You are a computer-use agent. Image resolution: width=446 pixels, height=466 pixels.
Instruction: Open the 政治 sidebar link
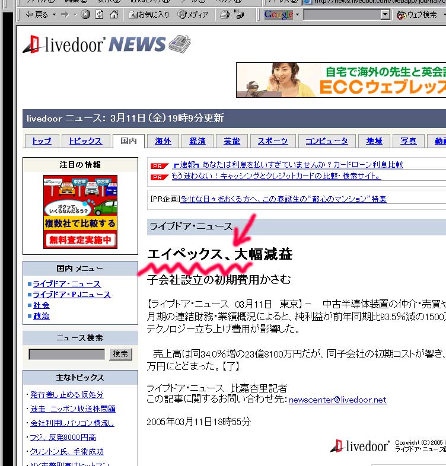tap(42, 316)
